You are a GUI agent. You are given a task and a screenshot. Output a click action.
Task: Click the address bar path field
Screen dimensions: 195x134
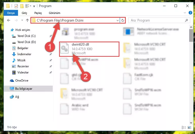tap(75, 20)
